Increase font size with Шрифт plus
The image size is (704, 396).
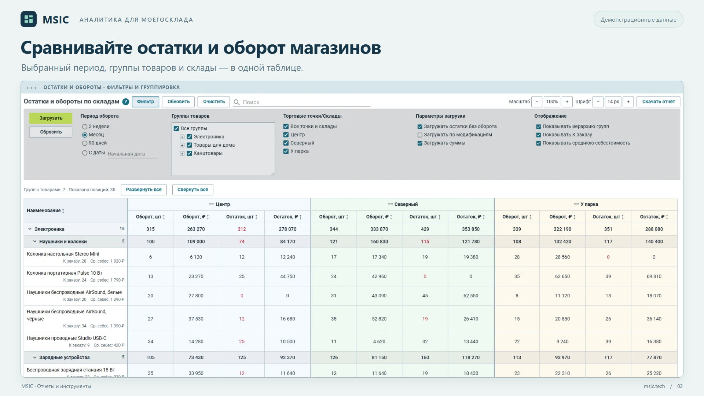(x=628, y=102)
